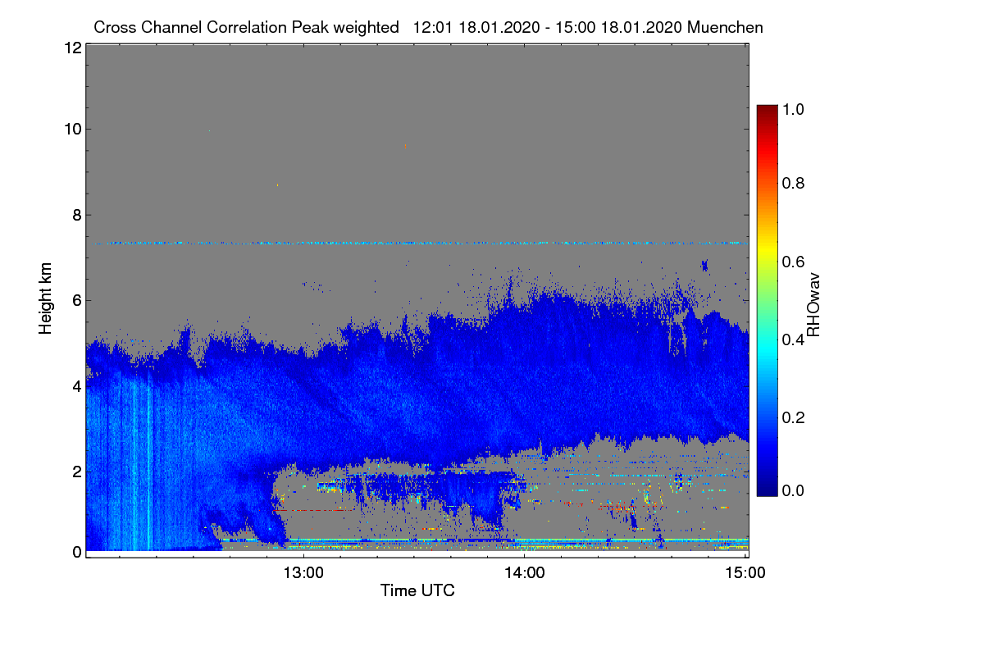
Task: Click the plot title 'Cross Channel Correlation Peak weighted'
Action: [247, 27]
